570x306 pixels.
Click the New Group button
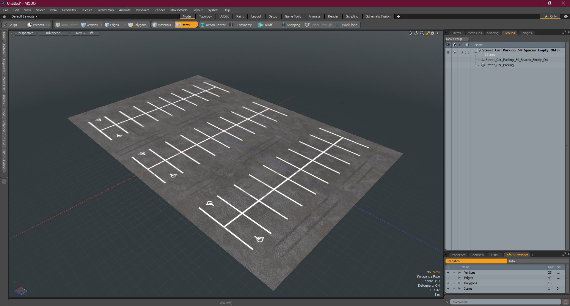click(x=457, y=39)
